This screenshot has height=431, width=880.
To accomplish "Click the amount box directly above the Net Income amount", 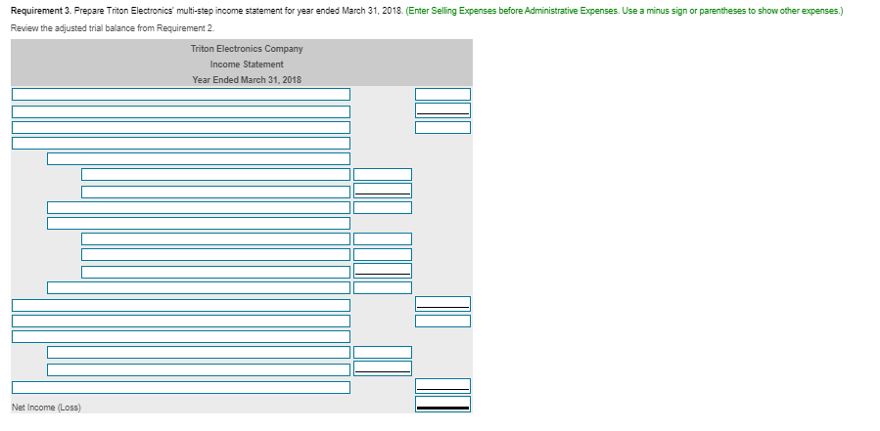I will pyautogui.click(x=442, y=386).
